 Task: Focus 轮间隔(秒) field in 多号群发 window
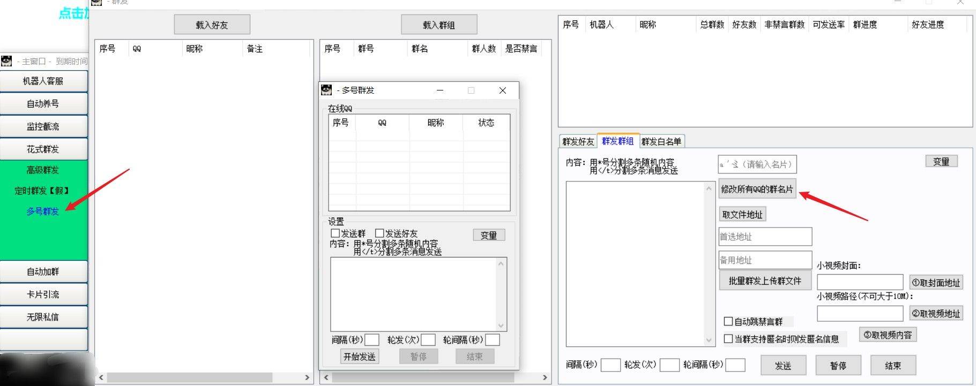click(x=493, y=340)
